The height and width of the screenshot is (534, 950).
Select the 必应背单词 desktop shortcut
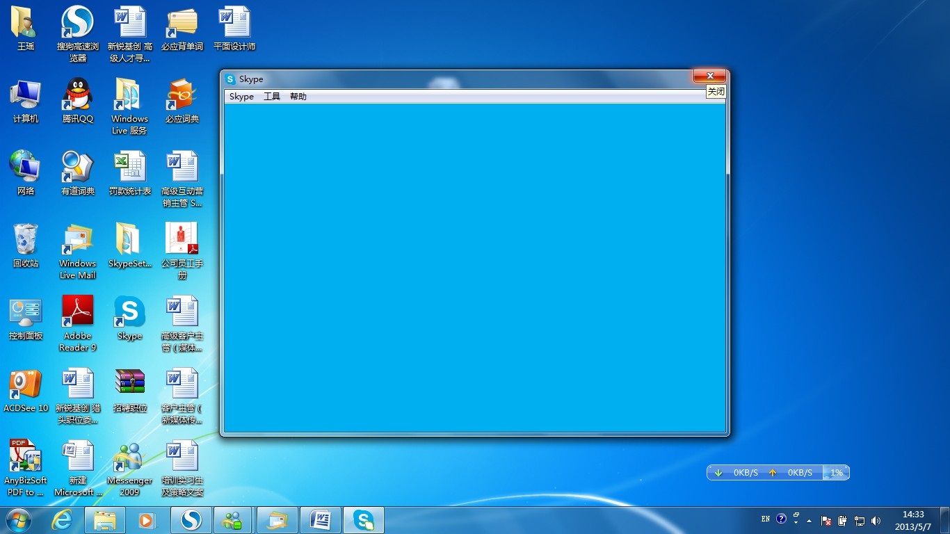182,29
